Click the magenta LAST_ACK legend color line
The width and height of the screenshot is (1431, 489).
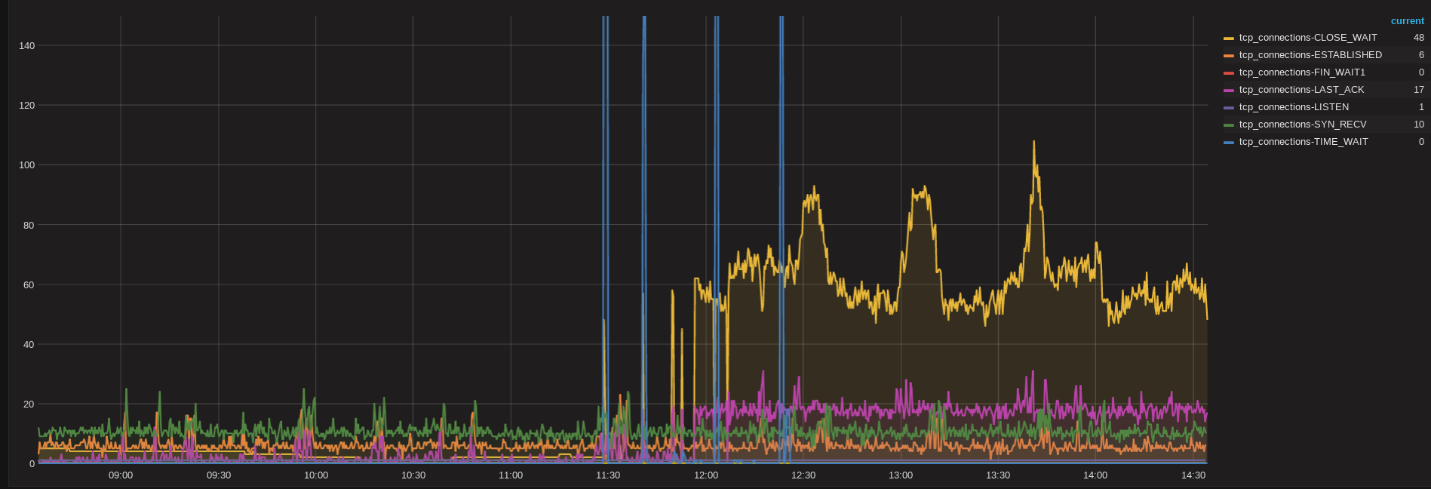(1229, 90)
